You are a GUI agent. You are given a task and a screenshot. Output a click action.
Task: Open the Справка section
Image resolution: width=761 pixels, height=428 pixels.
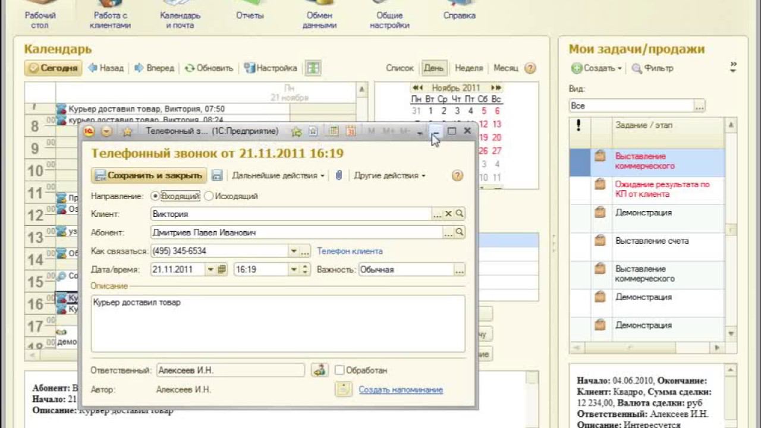coord(460,11)
